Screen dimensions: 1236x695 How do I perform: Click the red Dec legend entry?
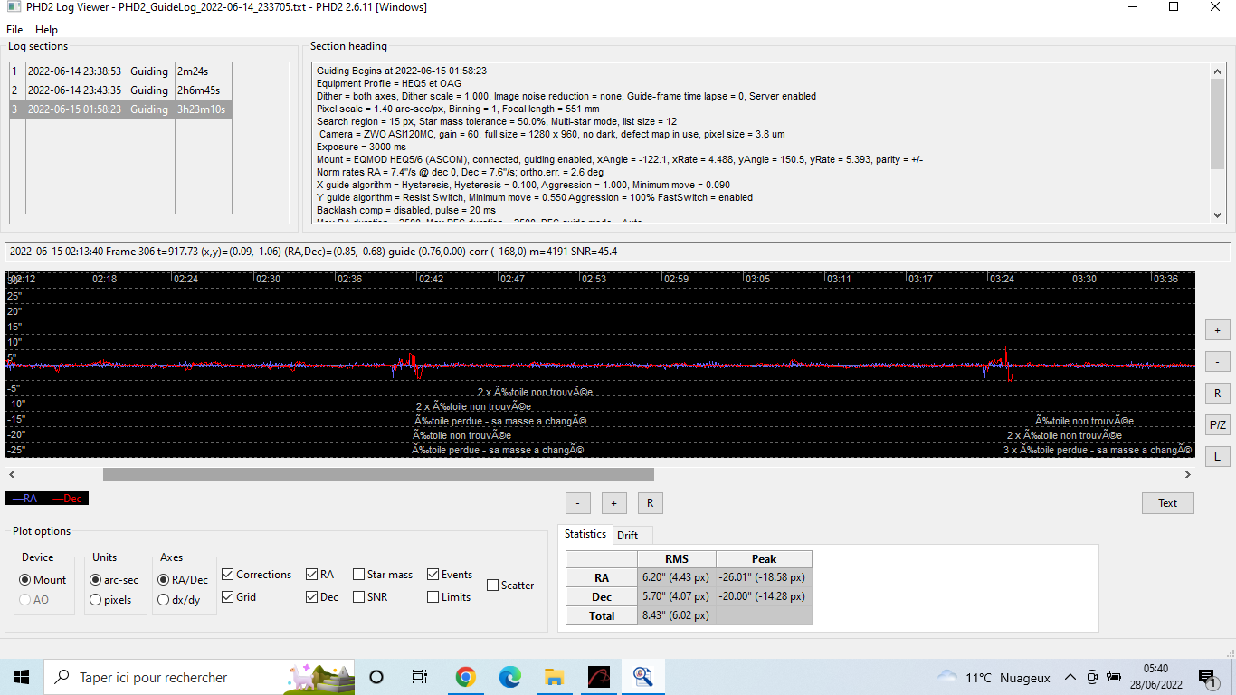pos(68,499)
